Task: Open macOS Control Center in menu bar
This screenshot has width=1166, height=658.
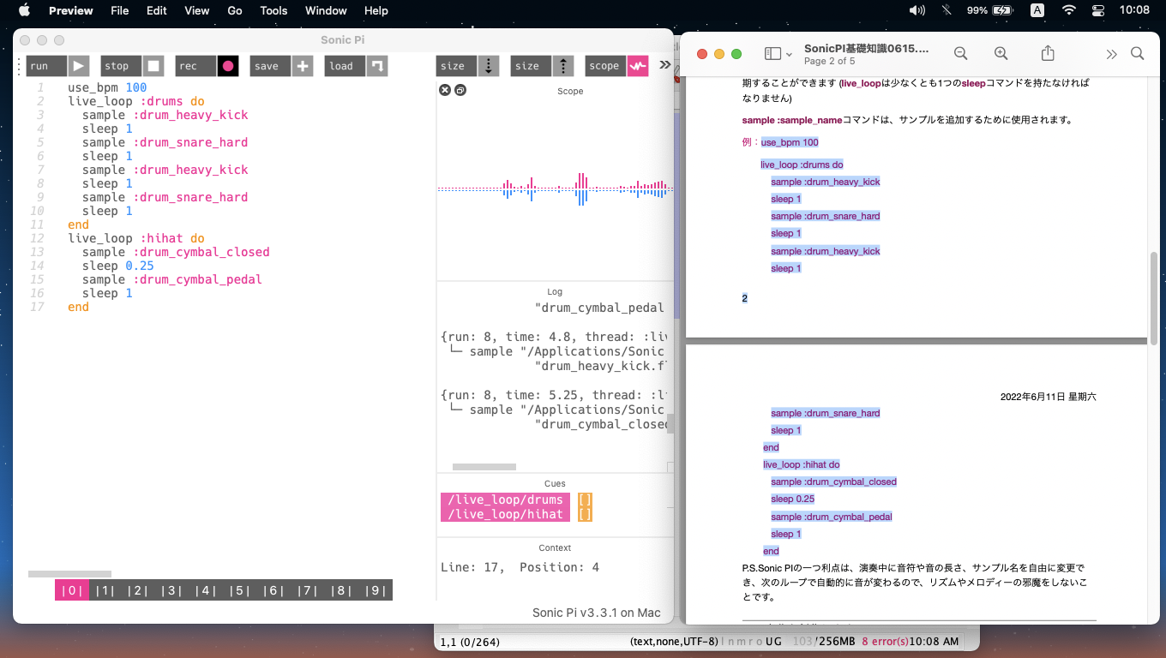Action: point(1098,10)
